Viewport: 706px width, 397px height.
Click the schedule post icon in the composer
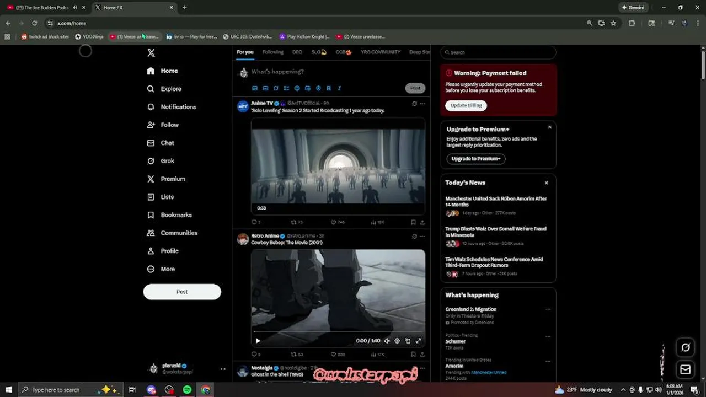click(308, 88)
